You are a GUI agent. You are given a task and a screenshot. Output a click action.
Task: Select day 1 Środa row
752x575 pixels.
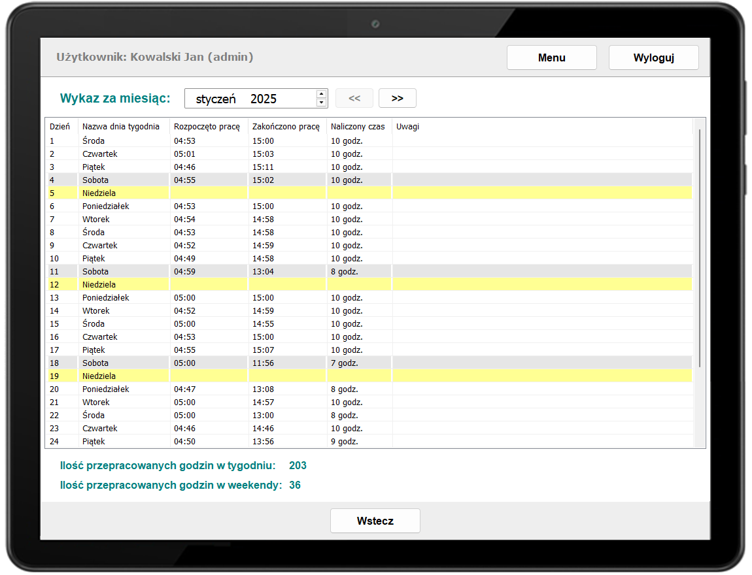[x=369, y=141]
